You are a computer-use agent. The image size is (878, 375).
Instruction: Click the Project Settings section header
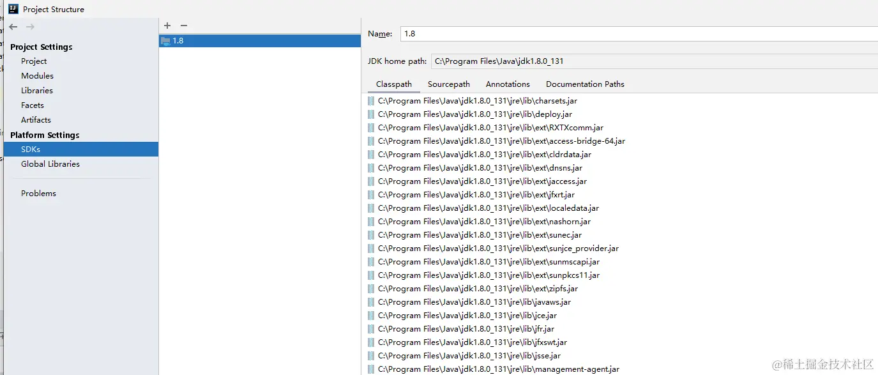tap(41, 47)
